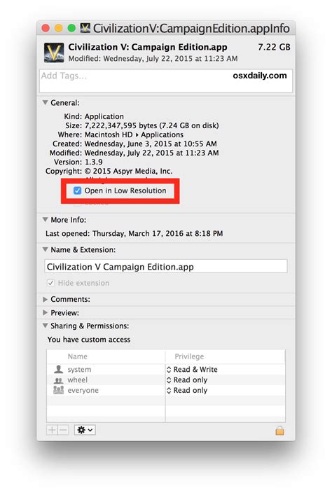Click the '7.22 GB' size value

274,47
